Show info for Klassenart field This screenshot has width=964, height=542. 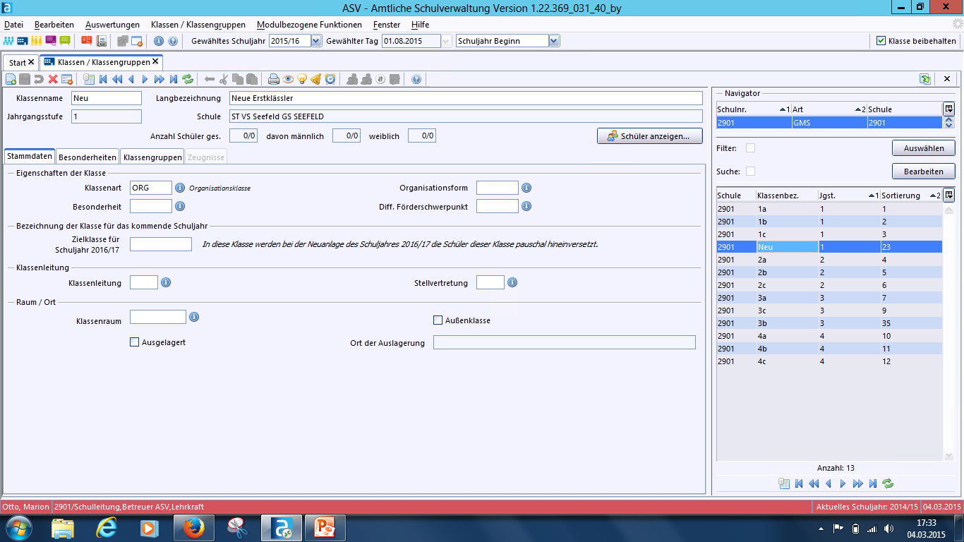point(180,188)
